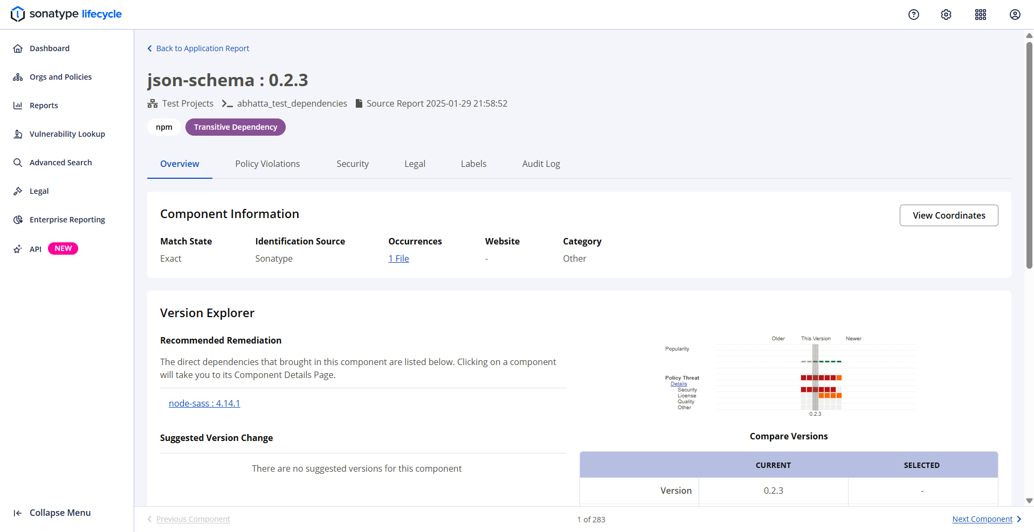Go to Previous Component
This screenshot has height=532, width=1034.
(193, 519)
